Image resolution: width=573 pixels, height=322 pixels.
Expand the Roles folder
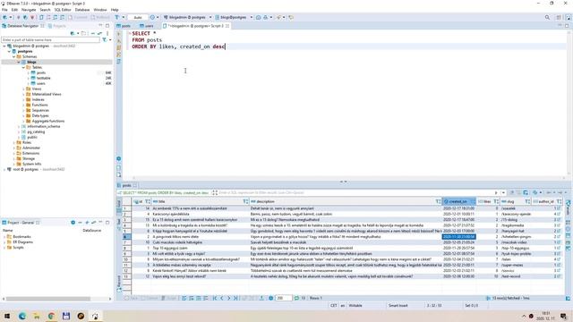(x=14, y=142)
